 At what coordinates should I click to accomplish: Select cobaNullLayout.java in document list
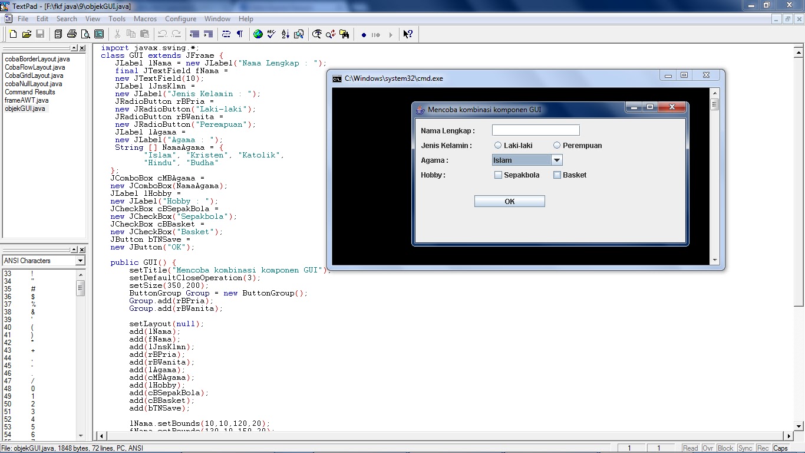[x=33, y=84]
